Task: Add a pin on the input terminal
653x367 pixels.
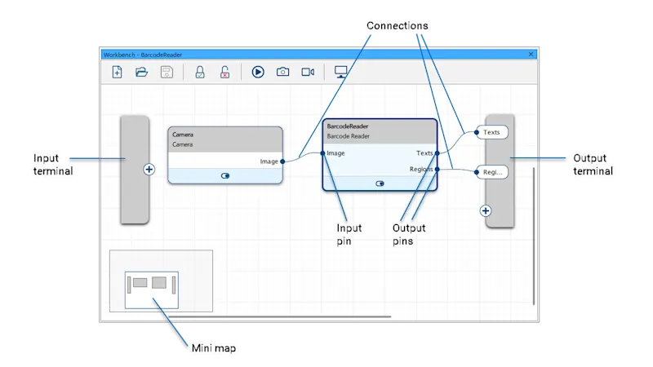Action: (x=149, y=170)
